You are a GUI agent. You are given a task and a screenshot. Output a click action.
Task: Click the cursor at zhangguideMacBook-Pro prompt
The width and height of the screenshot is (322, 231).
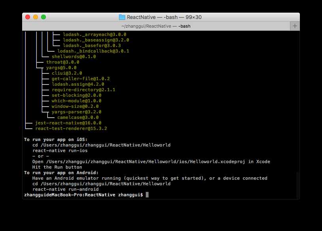[147, 195]
